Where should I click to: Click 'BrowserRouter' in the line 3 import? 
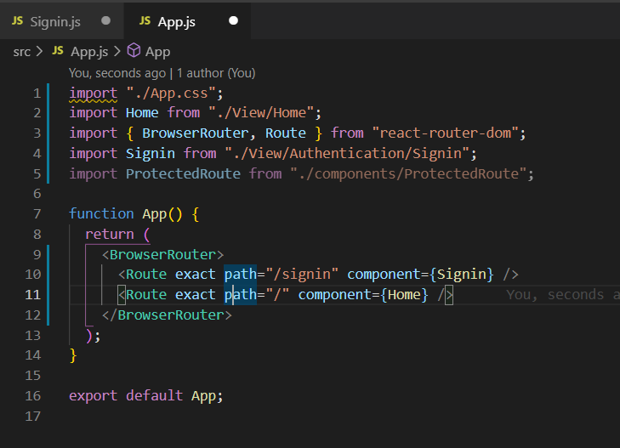(x=196, y=133)
